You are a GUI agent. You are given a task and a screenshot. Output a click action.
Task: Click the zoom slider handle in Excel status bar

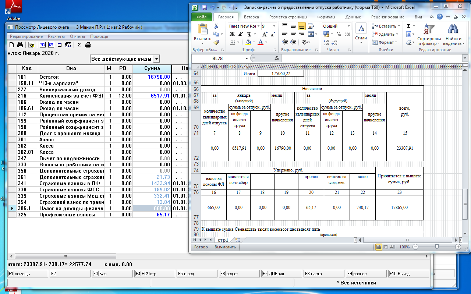(437, 247)
